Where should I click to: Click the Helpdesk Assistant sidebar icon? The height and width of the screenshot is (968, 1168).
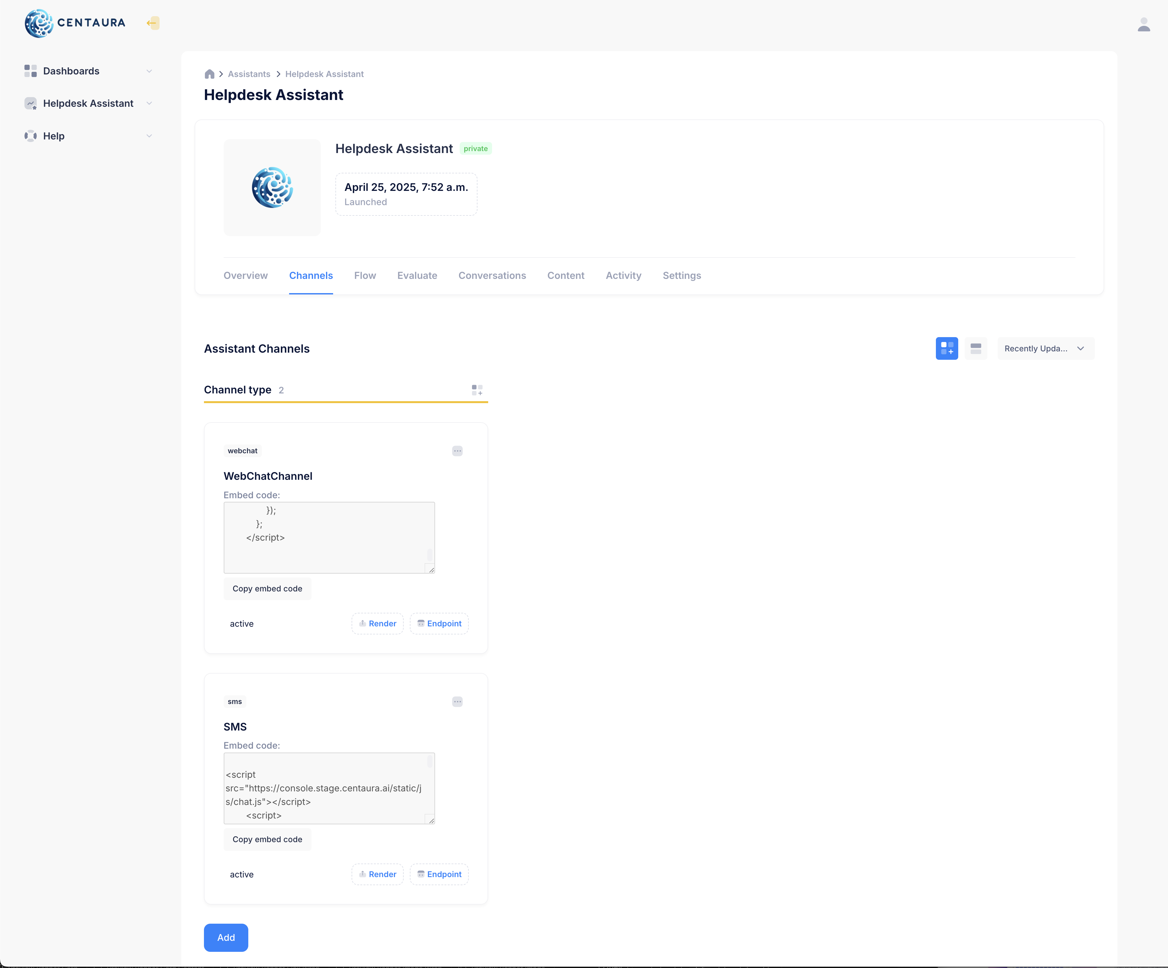point(30,104)
